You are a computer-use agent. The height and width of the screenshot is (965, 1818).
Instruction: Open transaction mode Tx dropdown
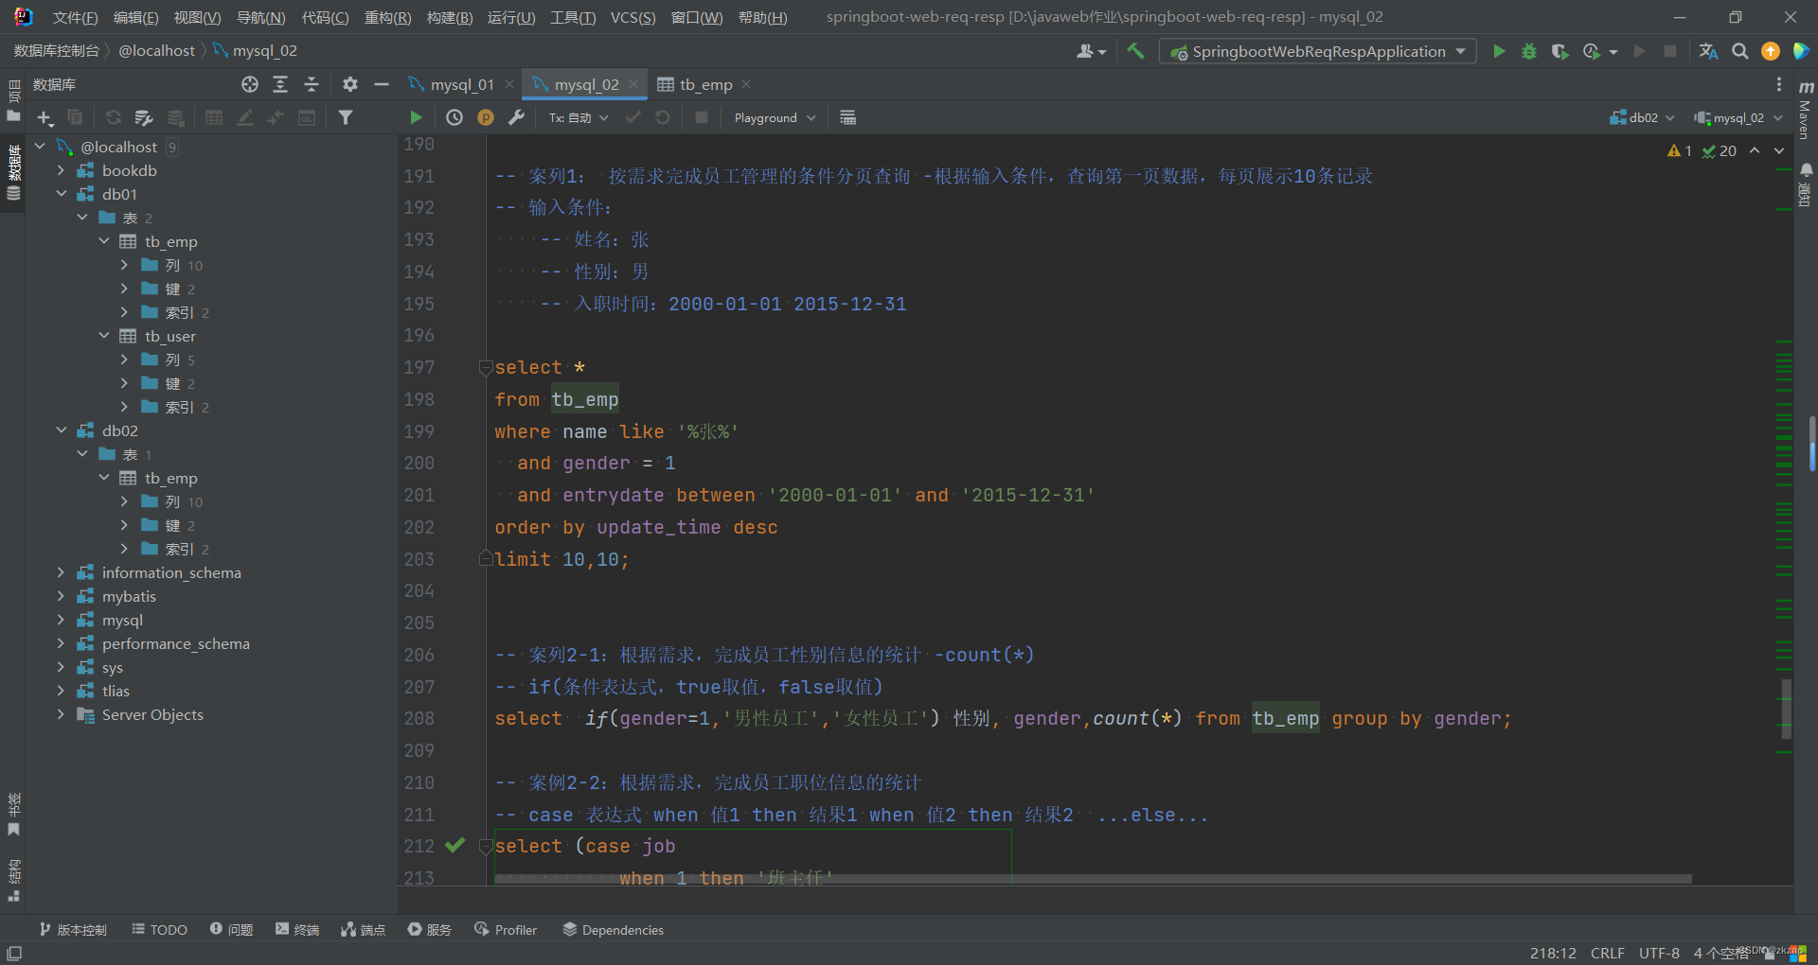[x=579, y=117]
